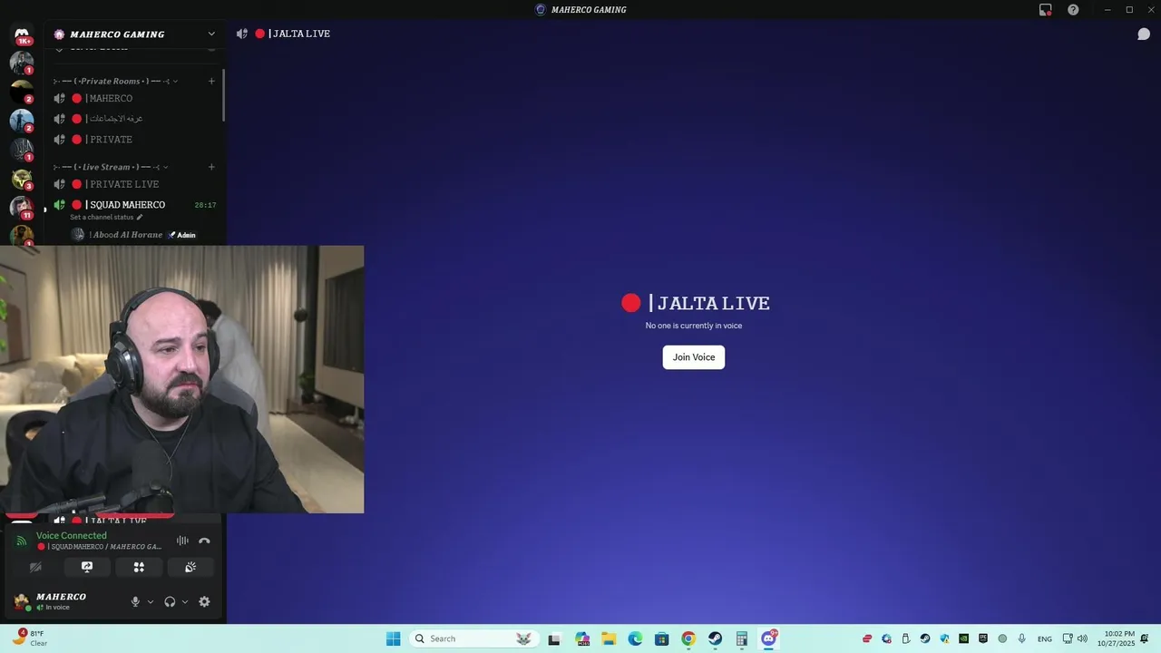Click the webcam overlay thumbnail

181,379
